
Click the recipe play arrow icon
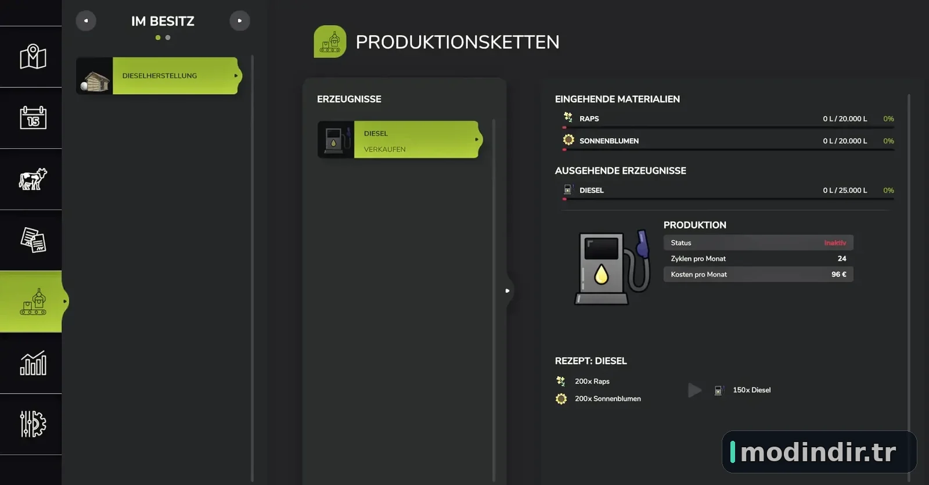click(695, 390)
